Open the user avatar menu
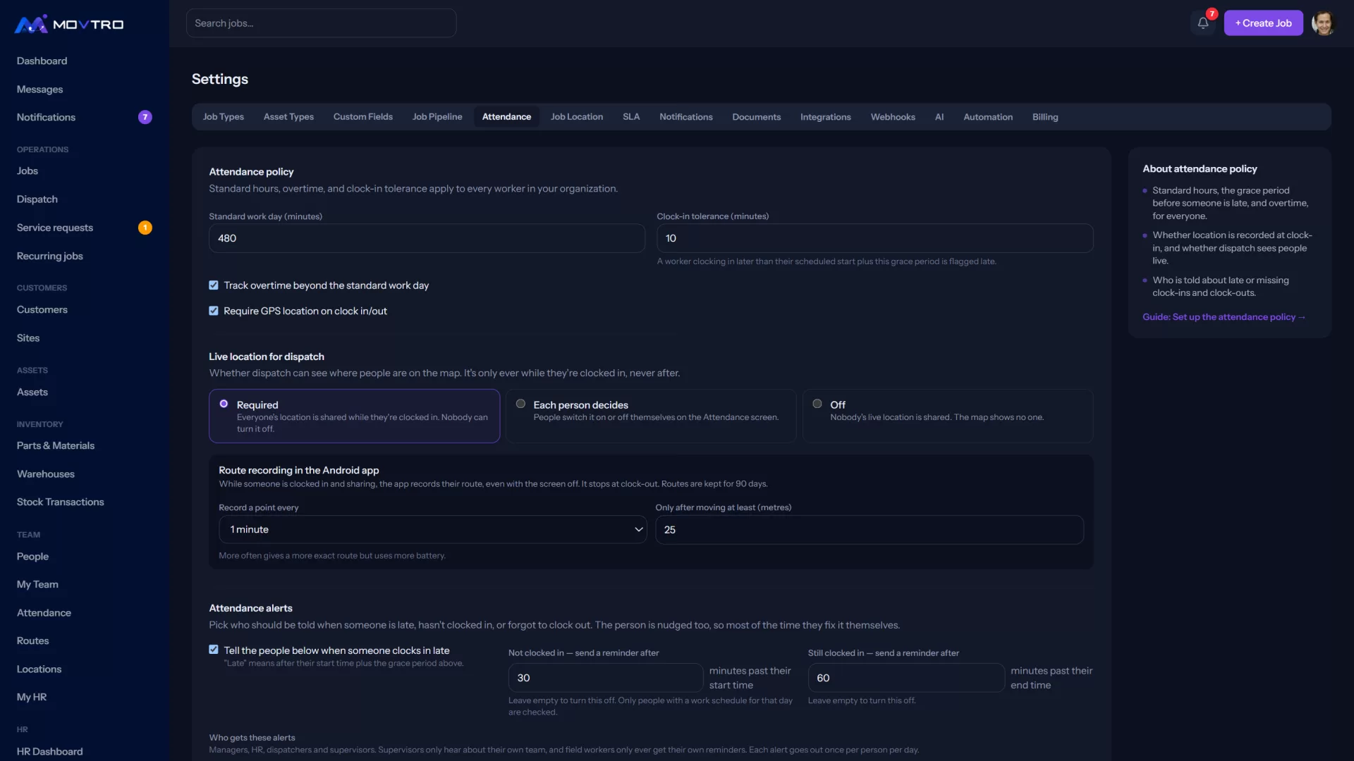Image resolution: width=1354 pixels, height=761 pixels. click(1324, 23)
